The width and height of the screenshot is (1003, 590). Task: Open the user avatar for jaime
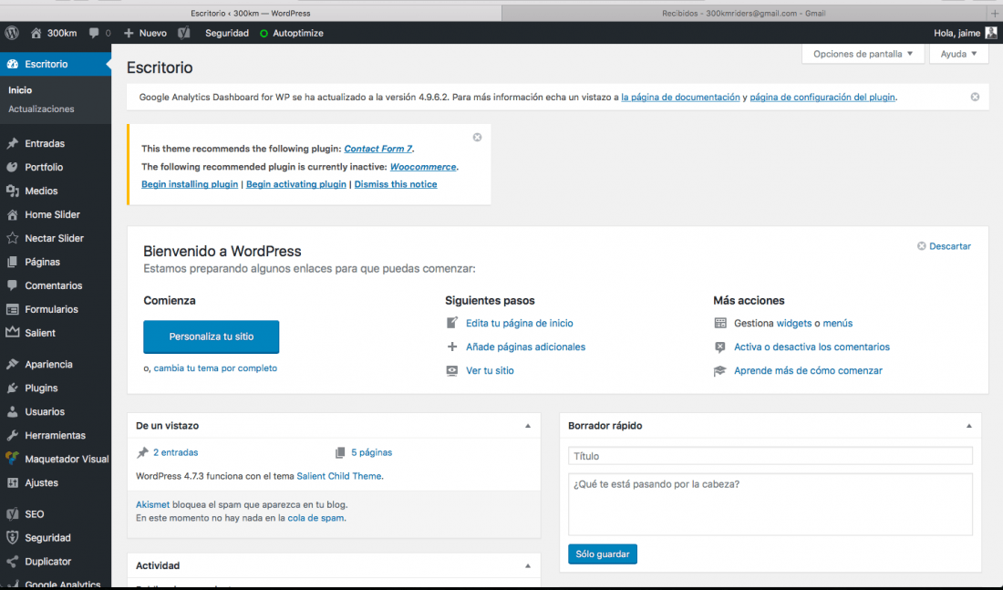991,33
